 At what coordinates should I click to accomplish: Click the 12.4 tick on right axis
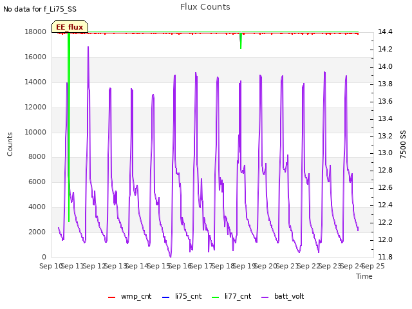385,205
